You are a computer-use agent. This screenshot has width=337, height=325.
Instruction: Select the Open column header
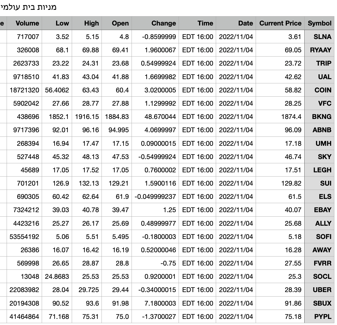(x=117, y=23)
